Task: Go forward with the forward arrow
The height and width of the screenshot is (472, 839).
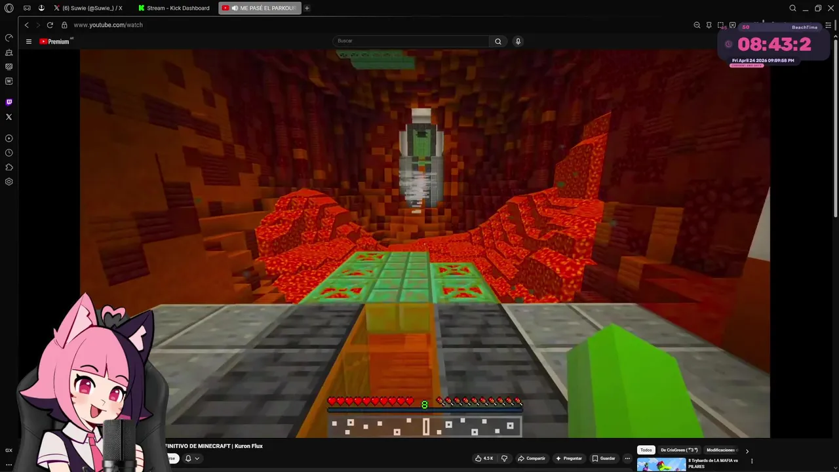Action: point(37,25)
